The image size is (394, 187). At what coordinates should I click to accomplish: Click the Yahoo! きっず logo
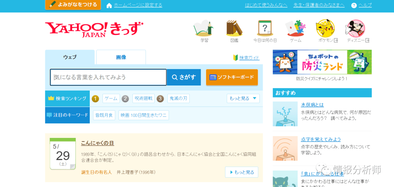click(x=94, y=29)
